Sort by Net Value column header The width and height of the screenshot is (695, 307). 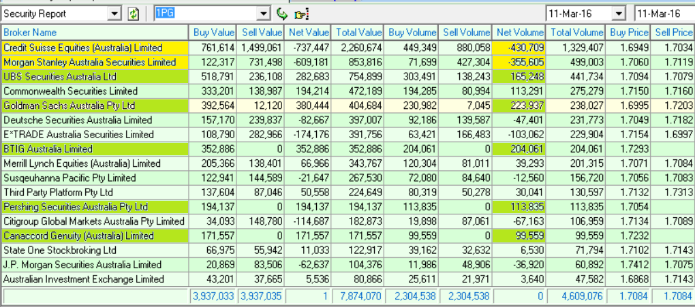click(x=309, y=33)
